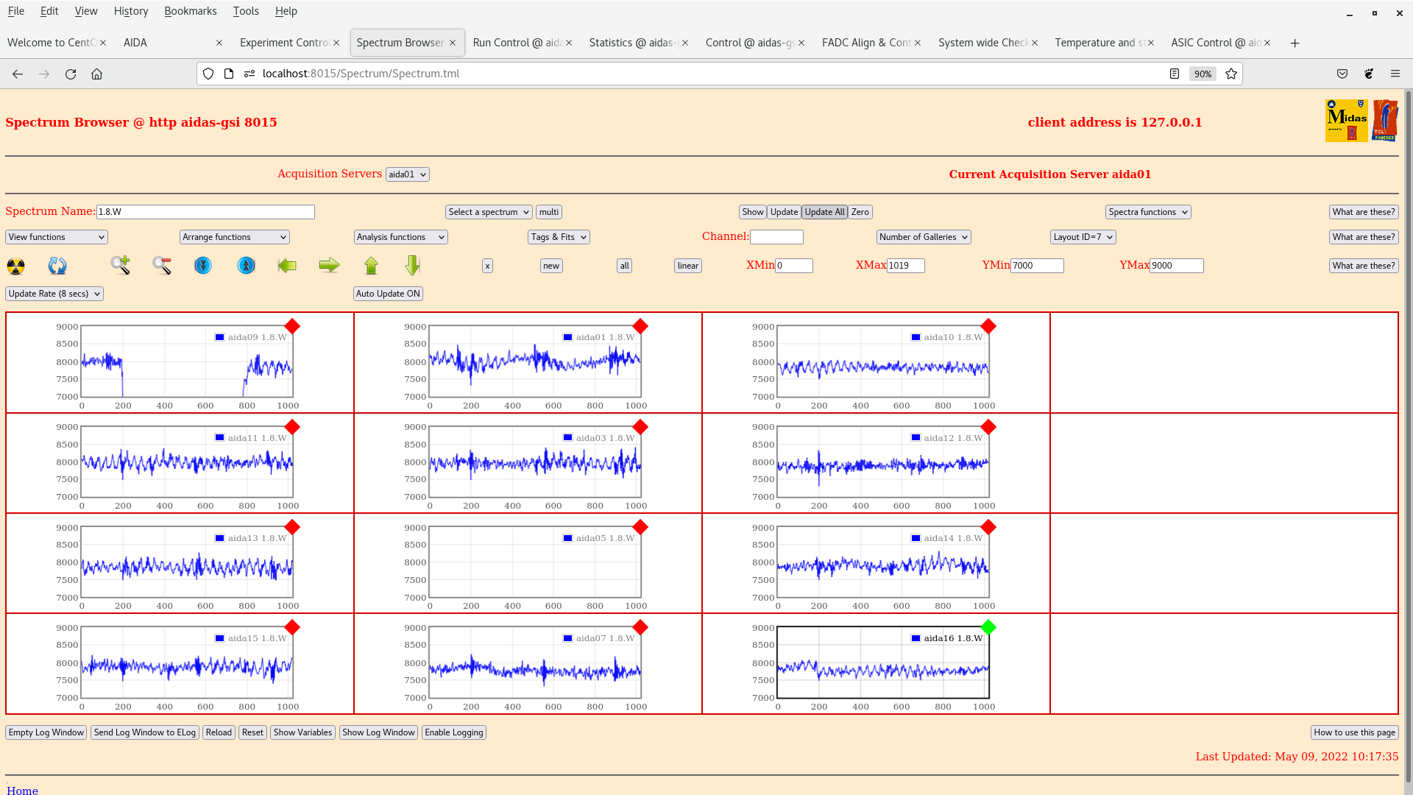Click the blue circular refresh arrows icon
The height and width of the screenshot is (795, 1413).
[57, 266]
